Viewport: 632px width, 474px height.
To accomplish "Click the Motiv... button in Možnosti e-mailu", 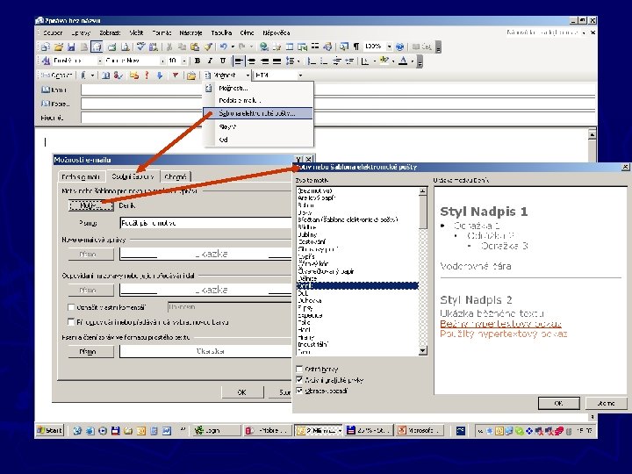I will coord(91,205).
